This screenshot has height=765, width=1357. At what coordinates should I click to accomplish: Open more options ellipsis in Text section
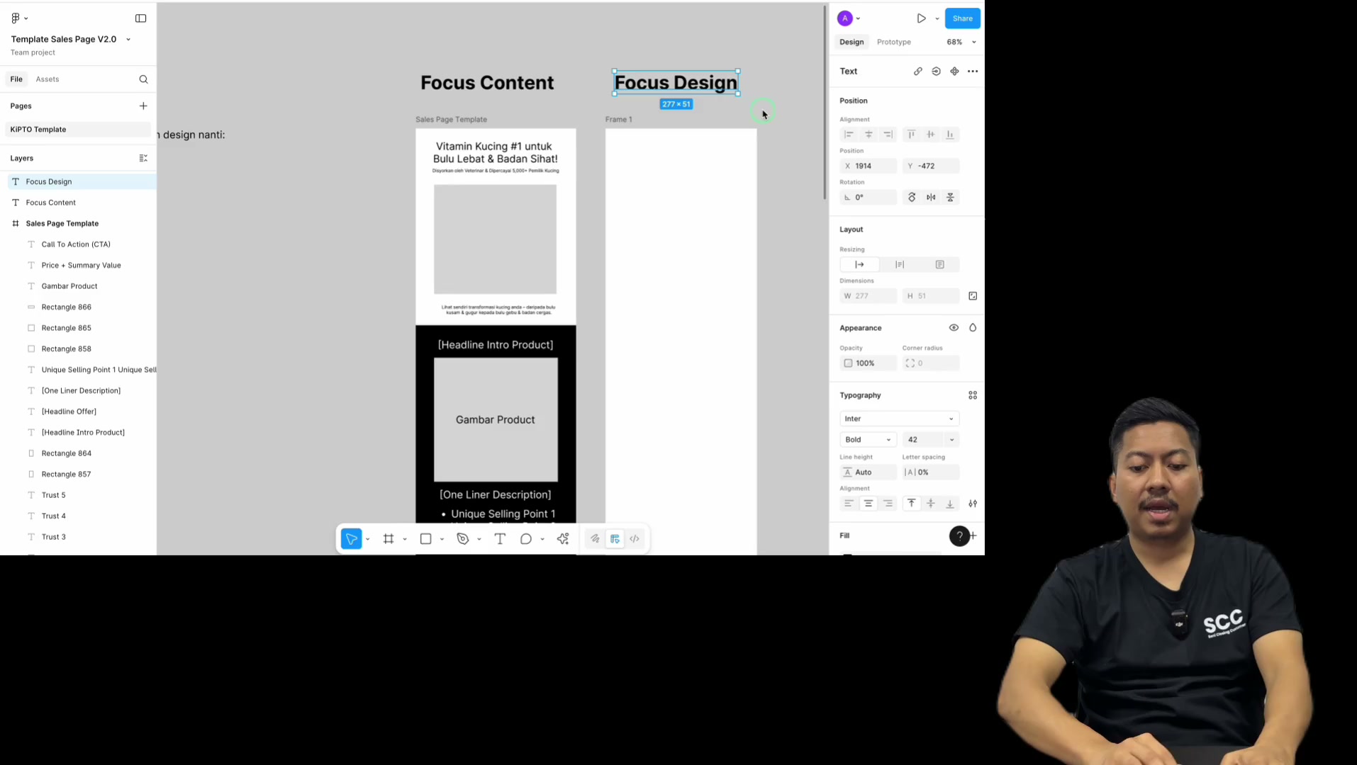click(x=973, y=72)
